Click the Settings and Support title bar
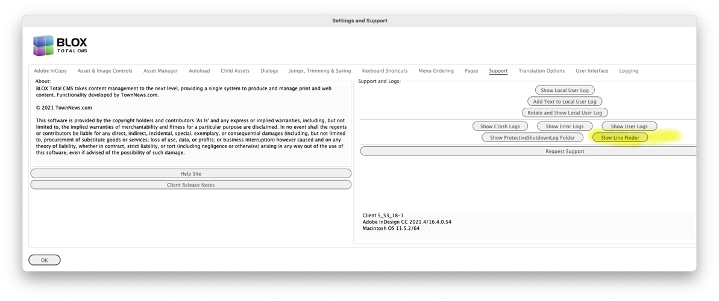Image resolution: width=719 pixels, height=301 pixels. click(359, 20)
